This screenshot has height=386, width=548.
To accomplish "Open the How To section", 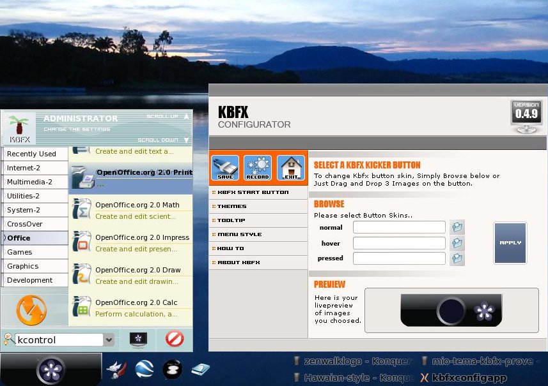I will coord(258,248).
